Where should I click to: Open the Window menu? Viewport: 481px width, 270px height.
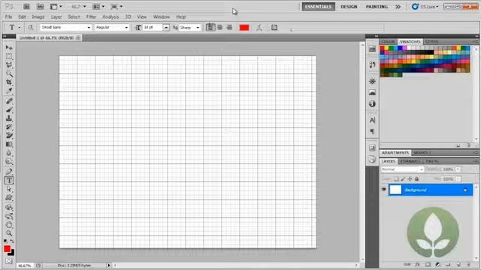(x=162, y=16)
